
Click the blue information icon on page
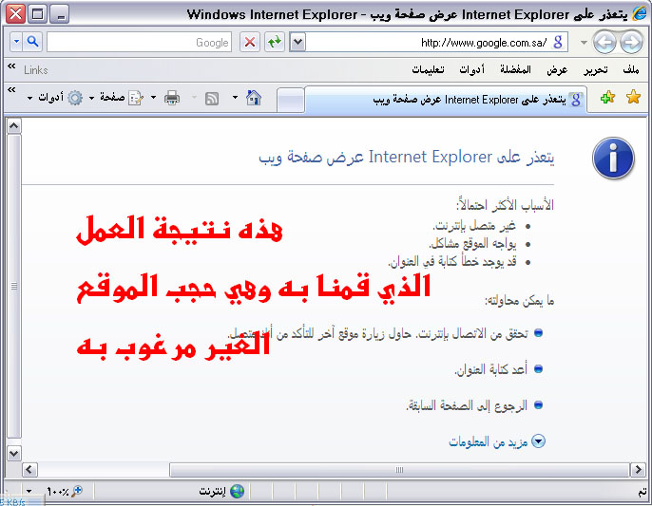[613, 159]
